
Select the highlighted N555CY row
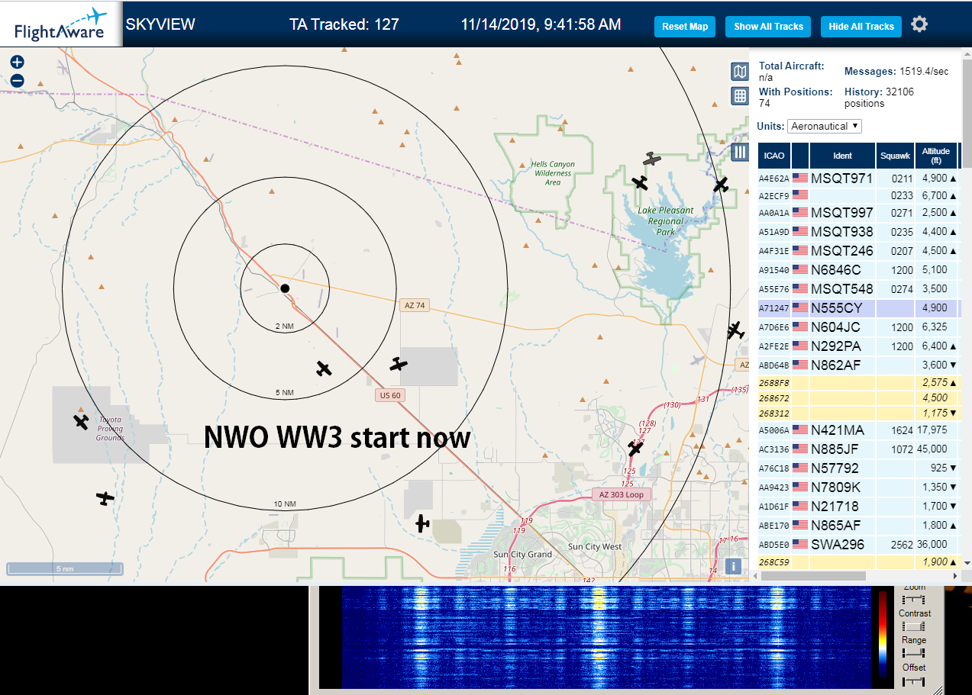tap(858, 307)
